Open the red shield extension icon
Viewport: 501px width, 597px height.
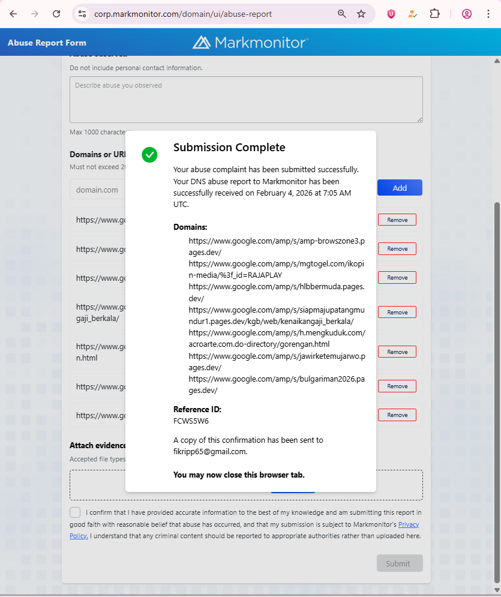(x=391, y=14)
